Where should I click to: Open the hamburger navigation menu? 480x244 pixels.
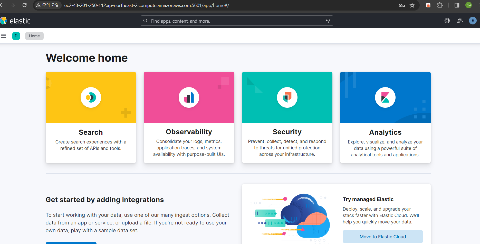3,36
